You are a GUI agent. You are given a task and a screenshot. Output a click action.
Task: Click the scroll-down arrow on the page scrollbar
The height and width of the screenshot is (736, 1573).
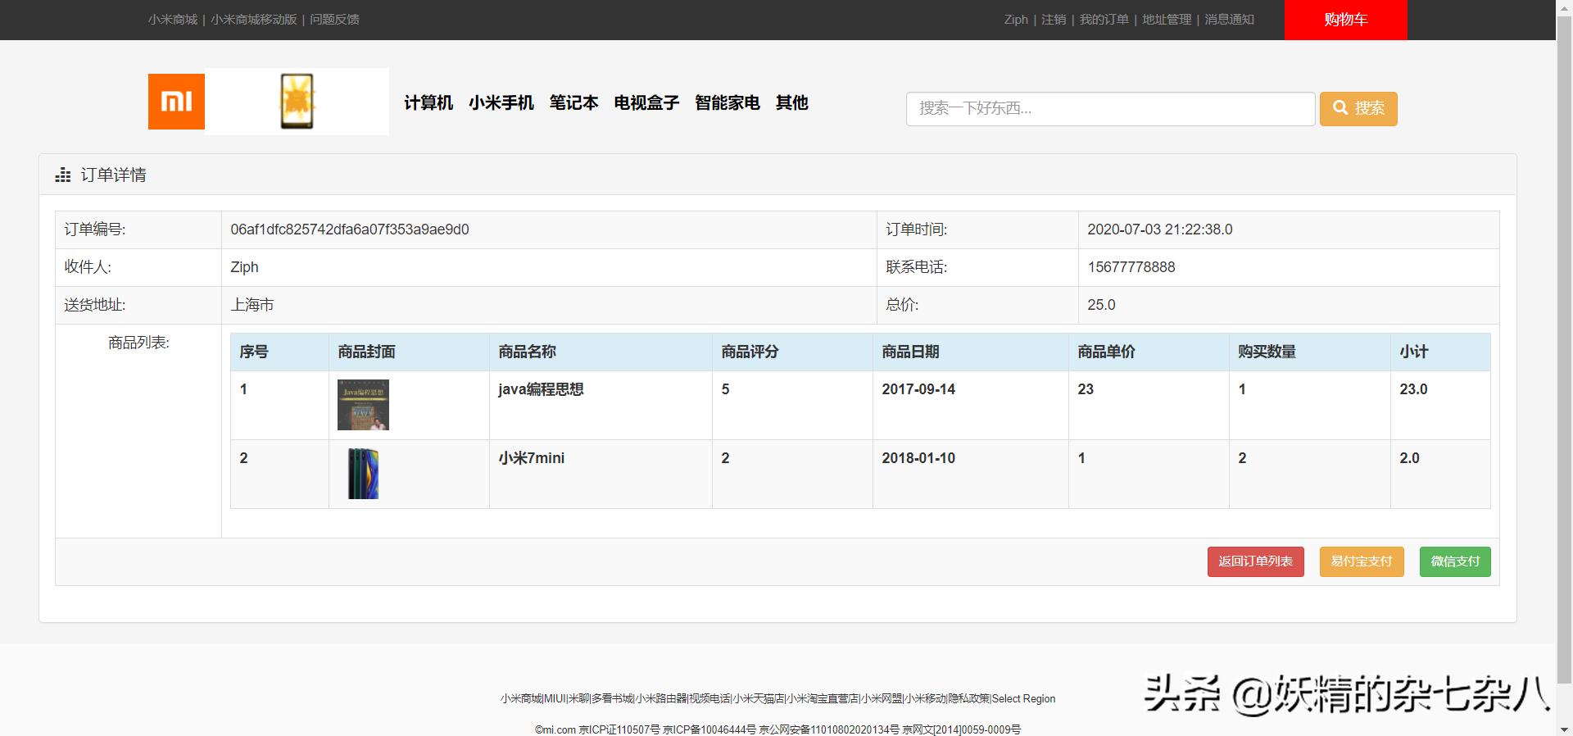pos(1564,729)
